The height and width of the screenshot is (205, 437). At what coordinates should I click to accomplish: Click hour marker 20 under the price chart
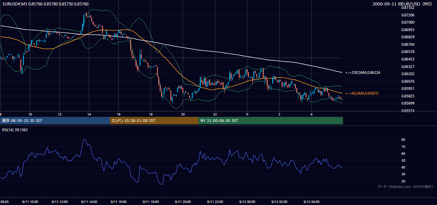[183, 114]
